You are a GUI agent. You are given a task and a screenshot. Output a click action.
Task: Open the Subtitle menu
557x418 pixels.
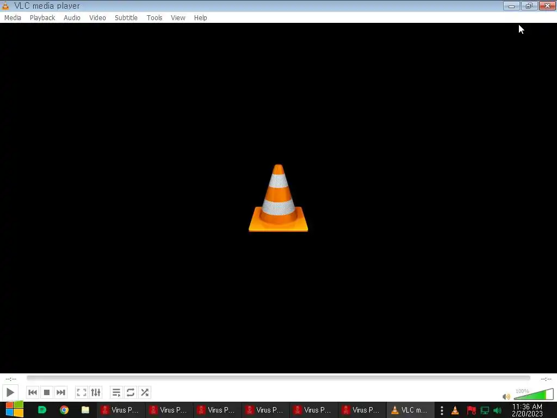tap(126, 18)
